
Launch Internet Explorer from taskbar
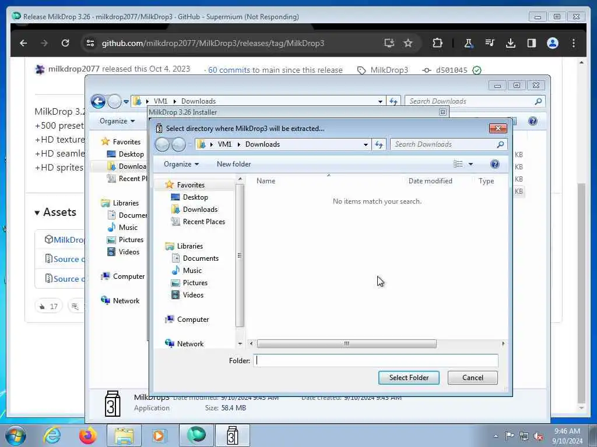[x=52, y=435]
